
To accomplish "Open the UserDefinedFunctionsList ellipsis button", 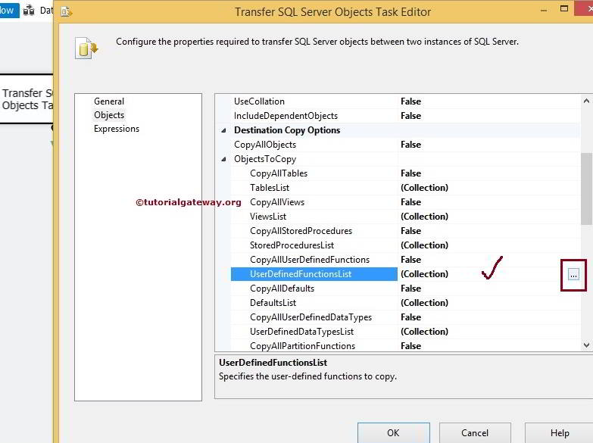I will click(x=573, y=275).
